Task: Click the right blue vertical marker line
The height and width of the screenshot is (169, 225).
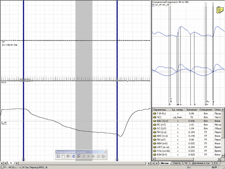Action: point(117,81)
